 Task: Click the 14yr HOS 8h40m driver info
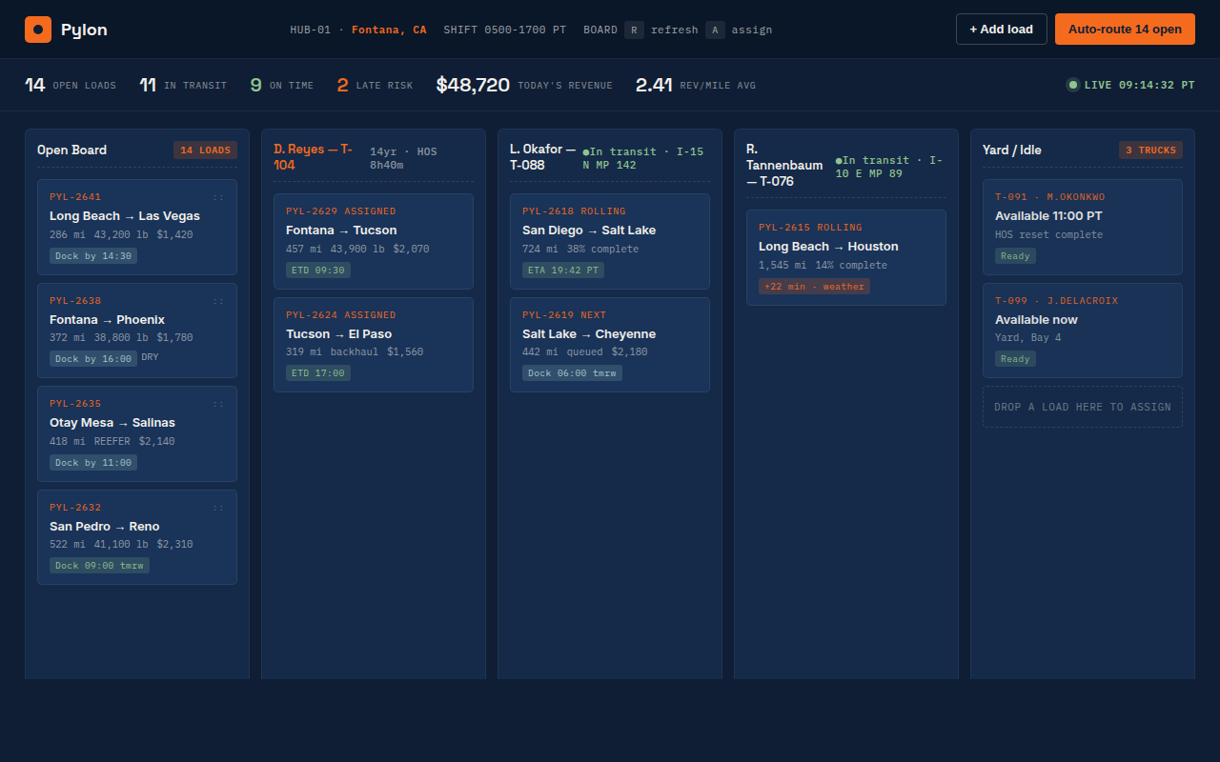pyautogui.click(x=403, y=158)
